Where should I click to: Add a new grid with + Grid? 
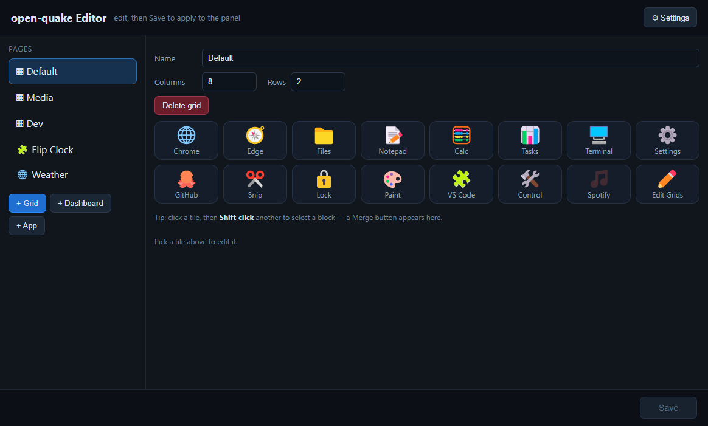coord(27,203)
